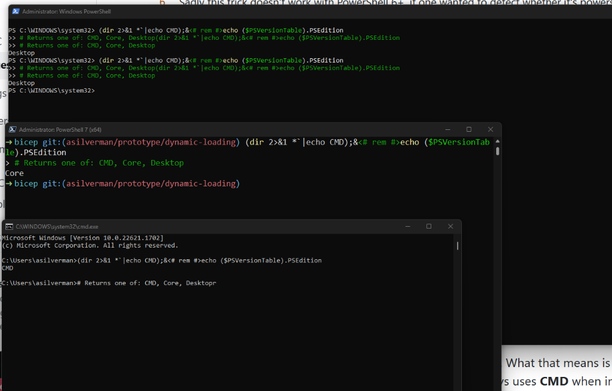The height and width of the screenshot is (391, 612).
Task: Maximize the PowerShell 7 window
Action: point(469,129)
